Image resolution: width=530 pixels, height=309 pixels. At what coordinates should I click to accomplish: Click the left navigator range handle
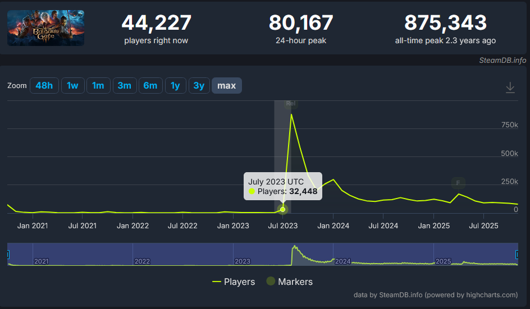coord(8,255)
